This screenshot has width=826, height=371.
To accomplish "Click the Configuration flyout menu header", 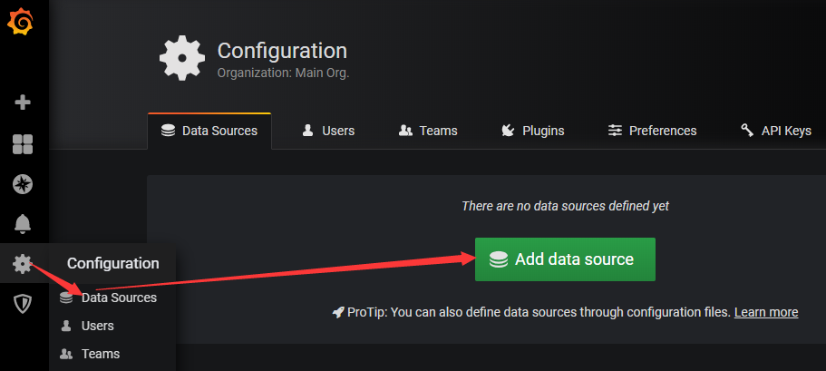I will coord(113,264).
